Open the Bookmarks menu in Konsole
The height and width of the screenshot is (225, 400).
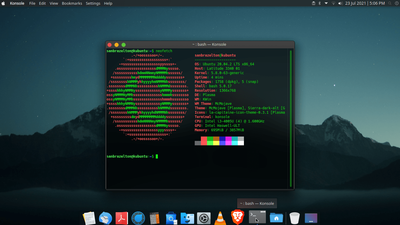coord(72,3)
